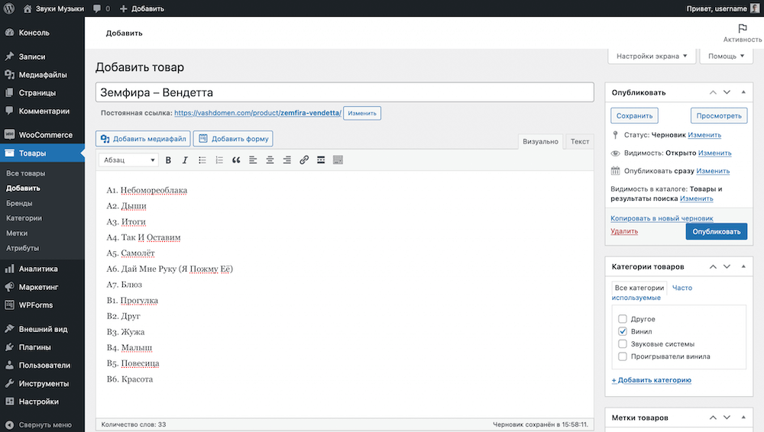Insert a numbered list

pyautogui.click(x=219, y=160)
